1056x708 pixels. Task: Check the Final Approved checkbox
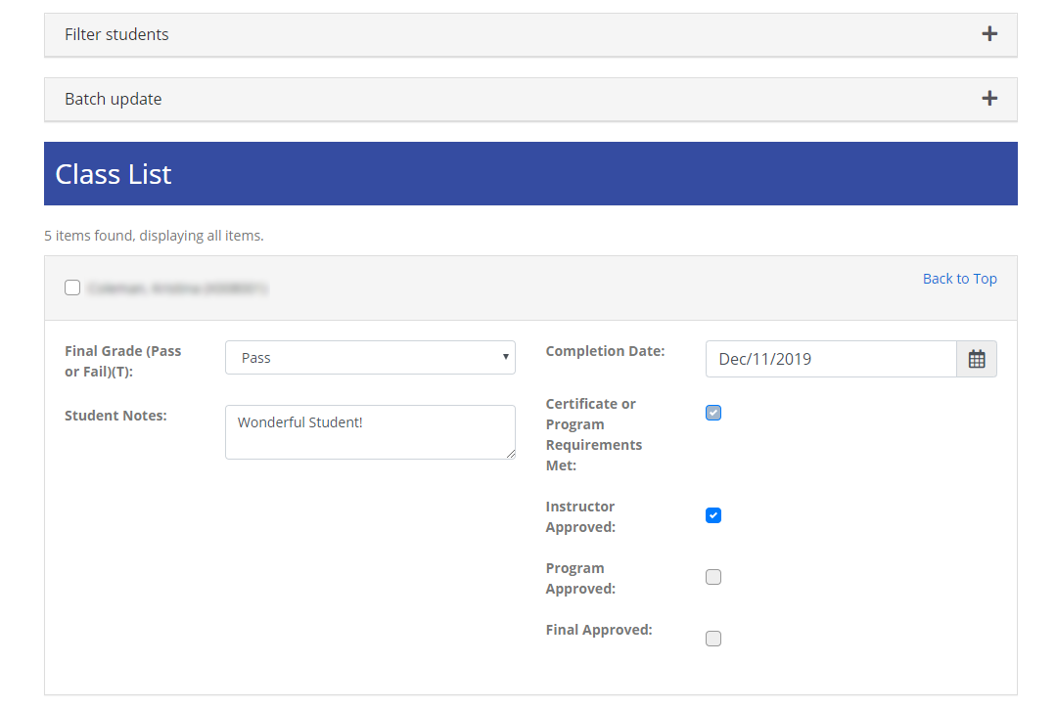pos(713,639)
